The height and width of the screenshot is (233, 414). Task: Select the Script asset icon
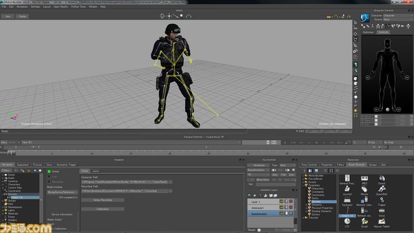(x=364, y=221)
